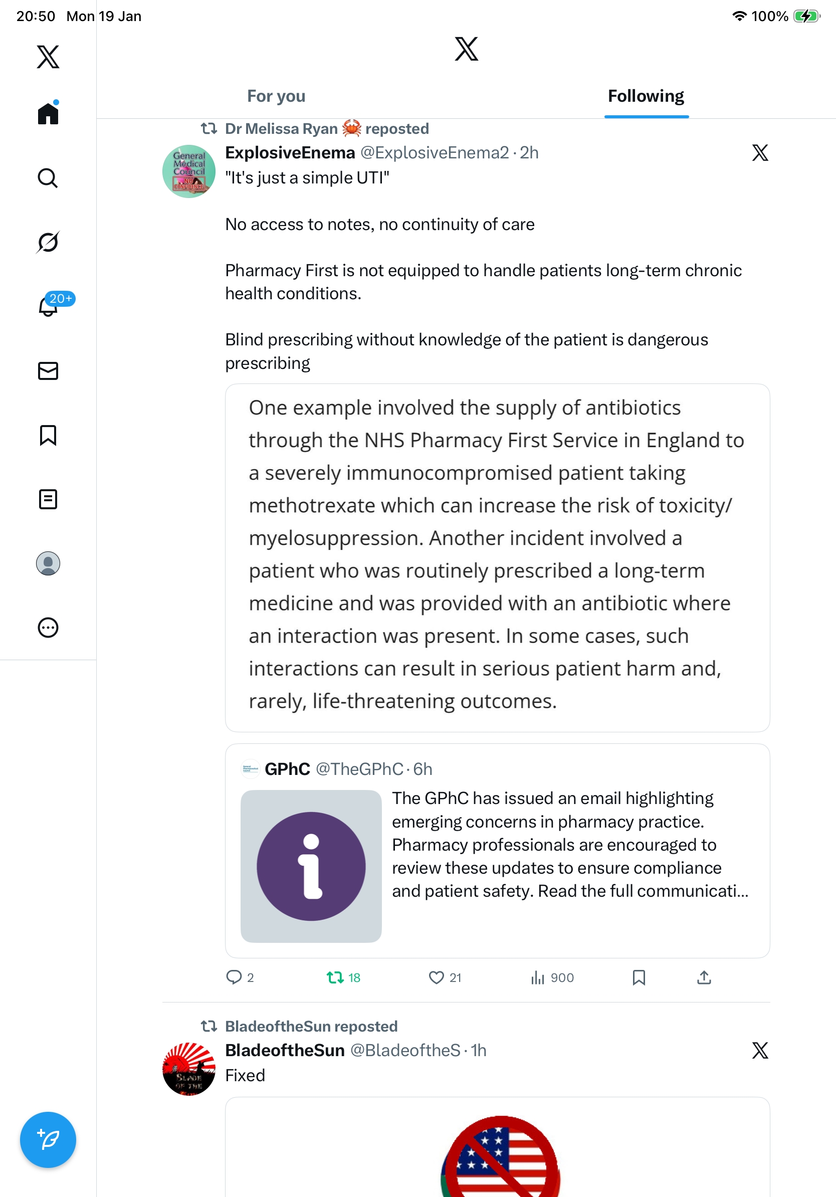Select the Following tab
The height and width of the screenshot is (1197, 836).
coord(646,96)
